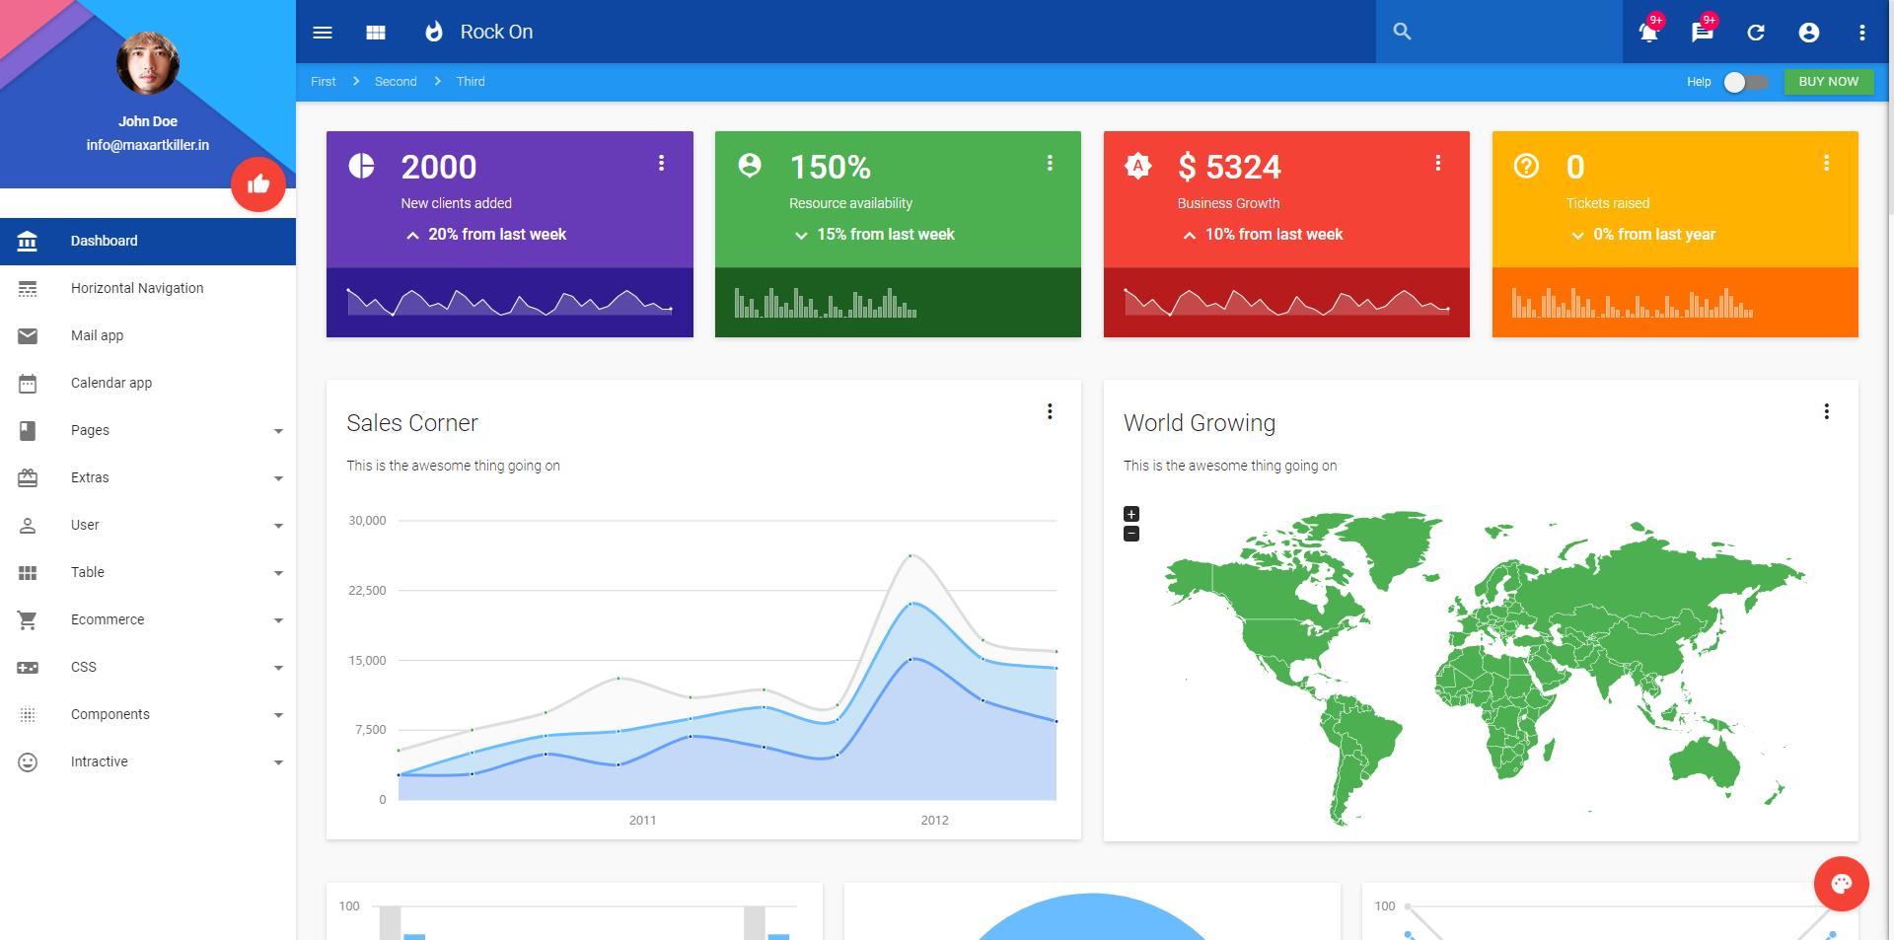Screen dimensions: 1894x940
Task: Open World Growing options menu
Action: pyautogui.click(x=1826, y=411)
